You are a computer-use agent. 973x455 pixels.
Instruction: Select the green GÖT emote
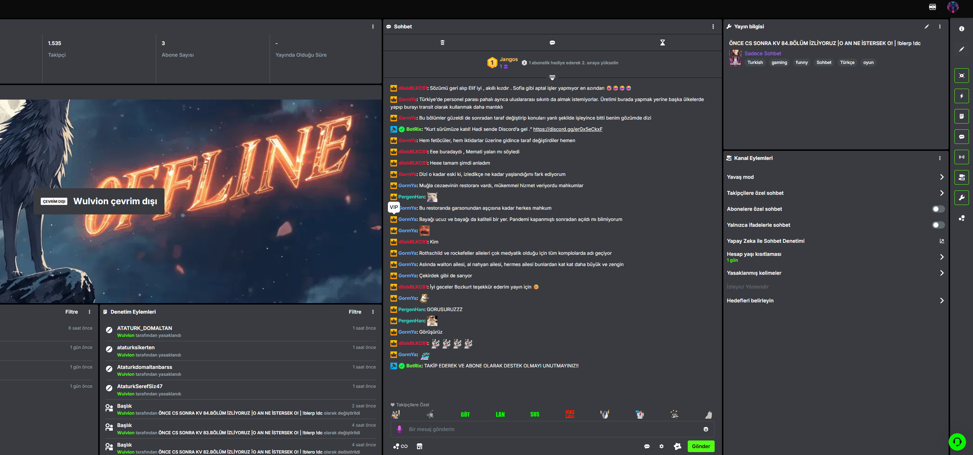click(x=465, y=414)
